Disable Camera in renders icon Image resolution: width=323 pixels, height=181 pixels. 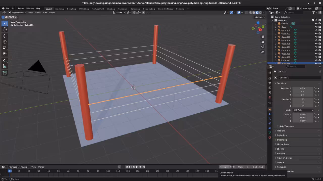[320, 24]
